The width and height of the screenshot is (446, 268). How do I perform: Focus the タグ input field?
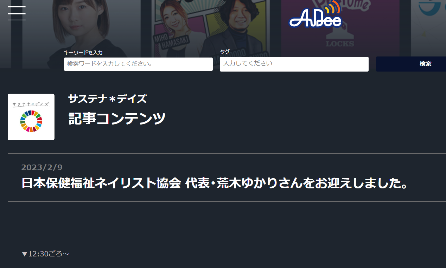[294, 64]
